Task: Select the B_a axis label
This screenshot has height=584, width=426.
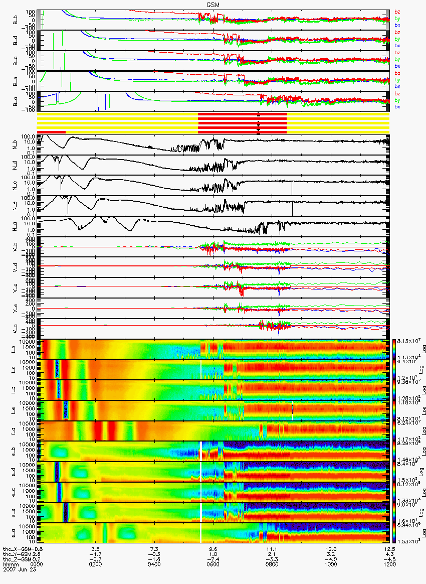Action: click(x=15, y=102)
